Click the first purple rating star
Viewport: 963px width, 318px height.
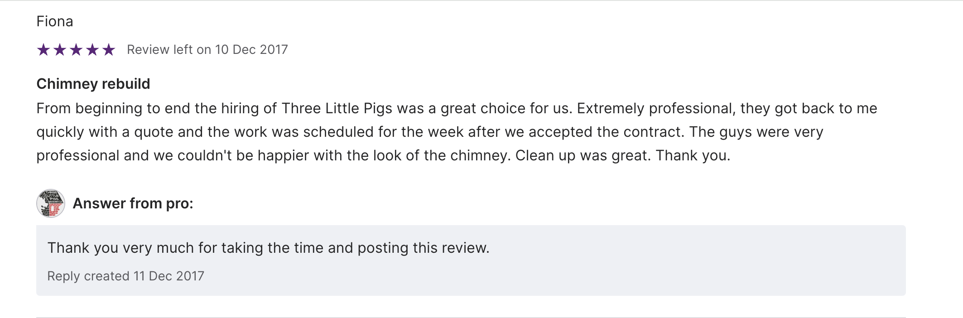(43, 49)
